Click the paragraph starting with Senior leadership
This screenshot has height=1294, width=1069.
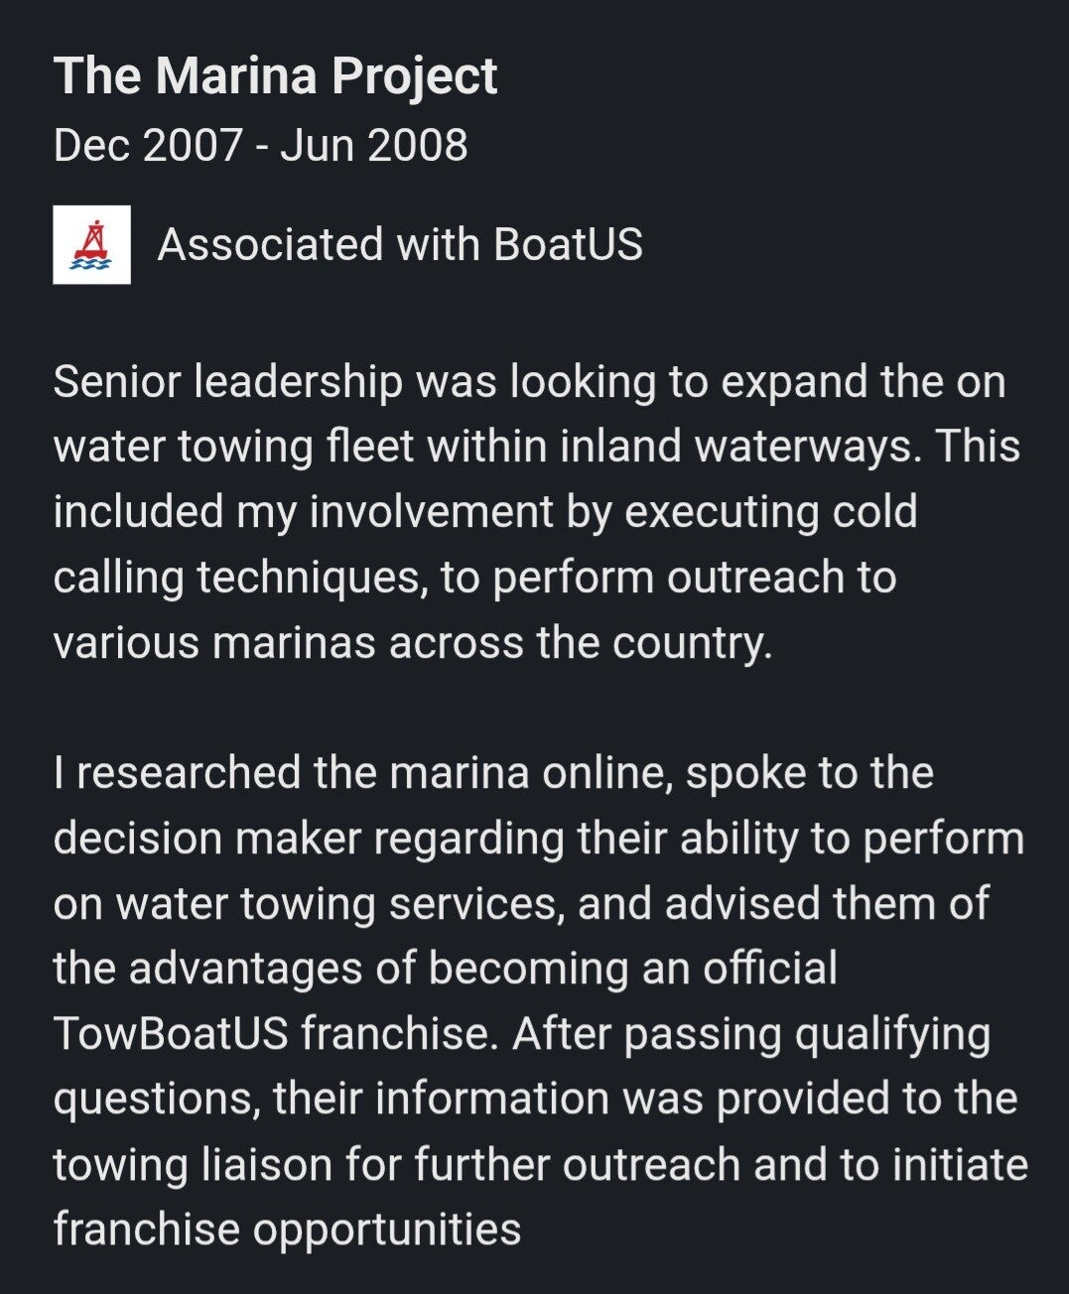click(x=536, y=512)
